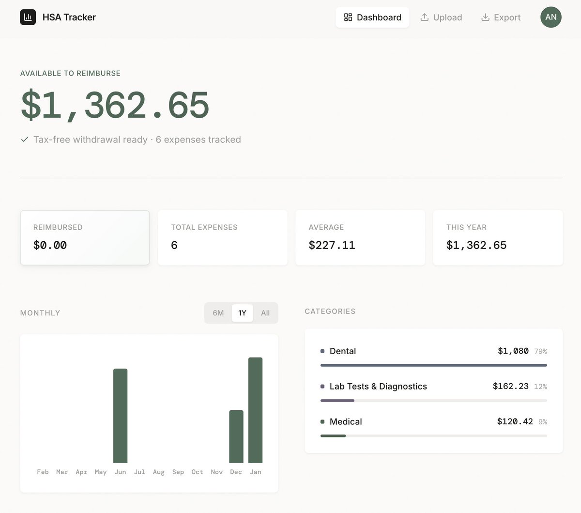Go to the Upload tab
Viewport: 581px width, 513px height.
[441, 17]
